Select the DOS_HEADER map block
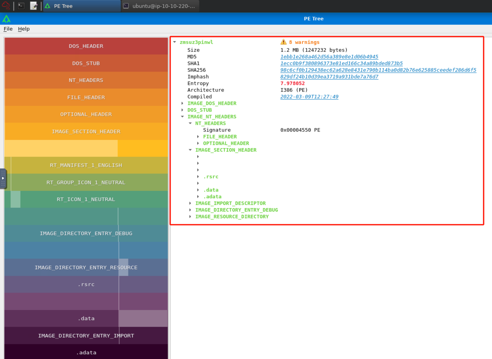The image size is (492, 359). click(86, 46)
